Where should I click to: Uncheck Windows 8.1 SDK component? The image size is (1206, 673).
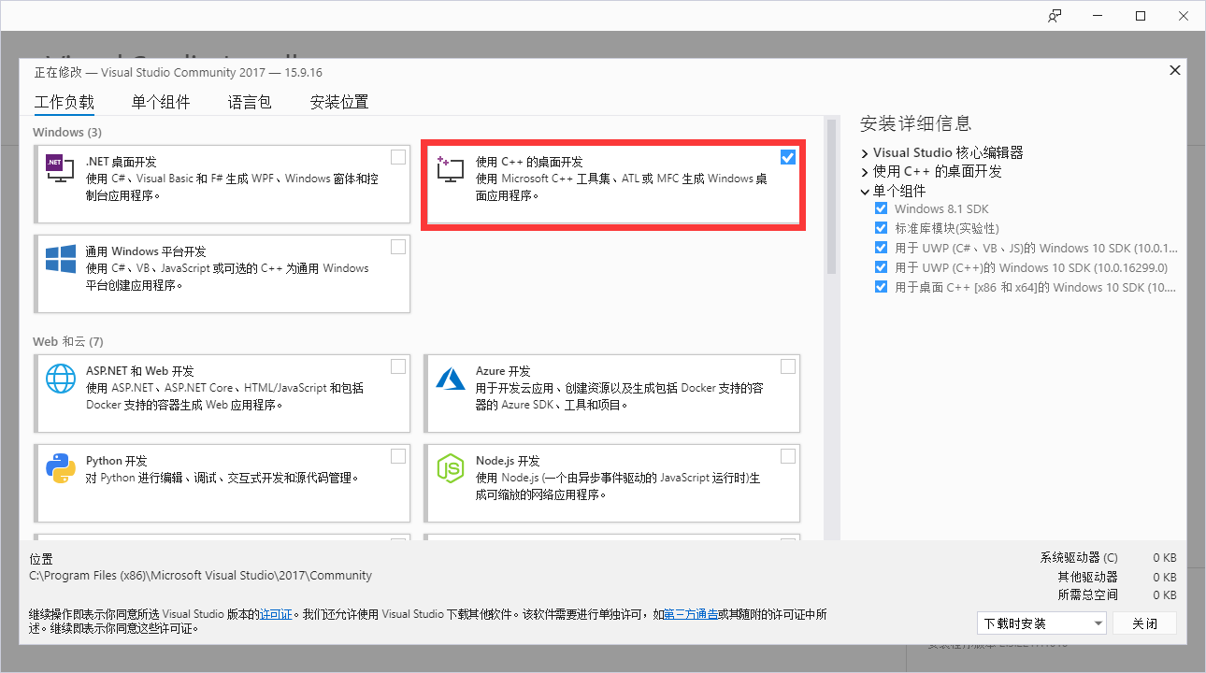(x=881, y=208)
